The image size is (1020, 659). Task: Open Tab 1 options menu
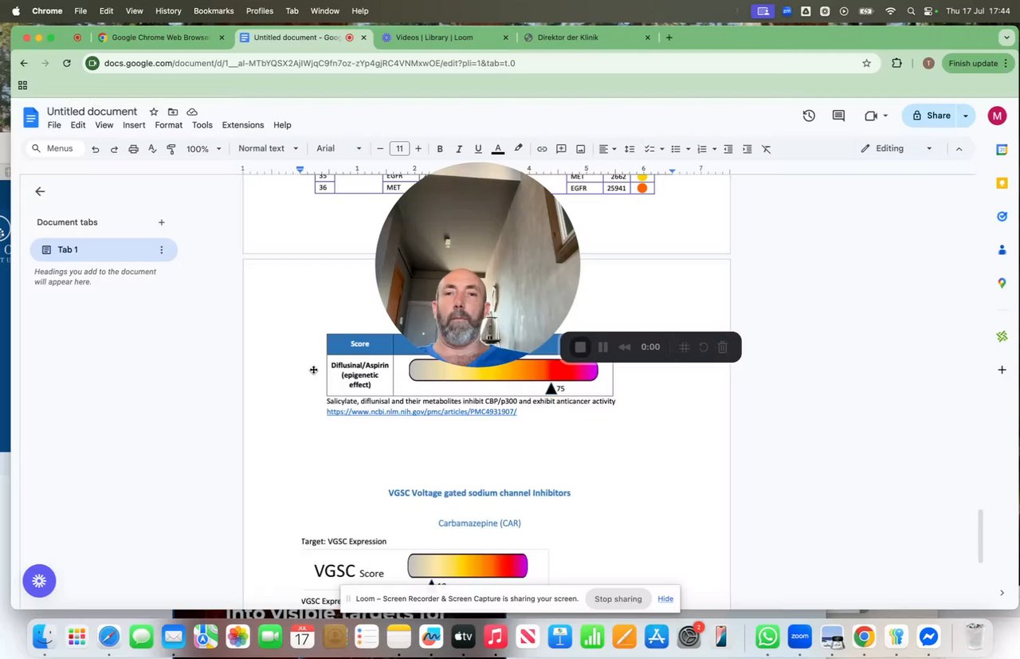click(162, 250)
